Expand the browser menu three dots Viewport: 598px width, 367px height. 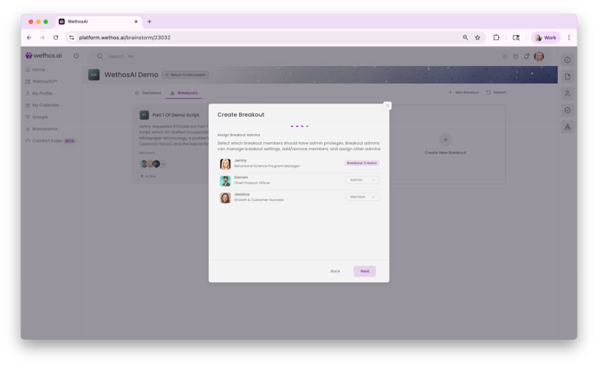tap(569, 38)
